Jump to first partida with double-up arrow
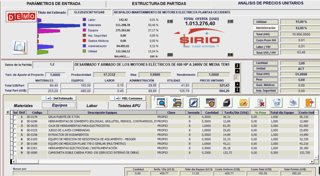Screen dimensions: 320x176 click(237, 66)
